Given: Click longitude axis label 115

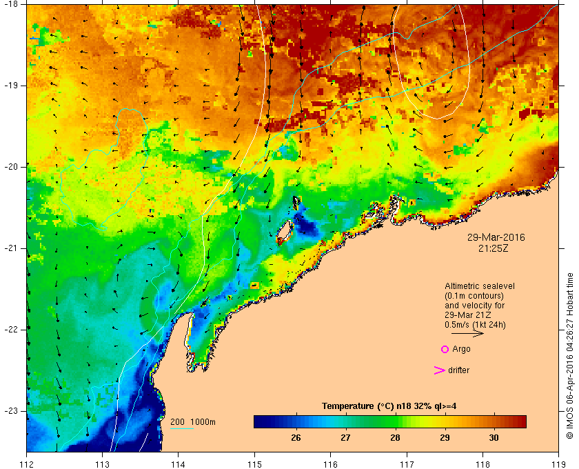Looking at the screenshot, I should [254, 465].
